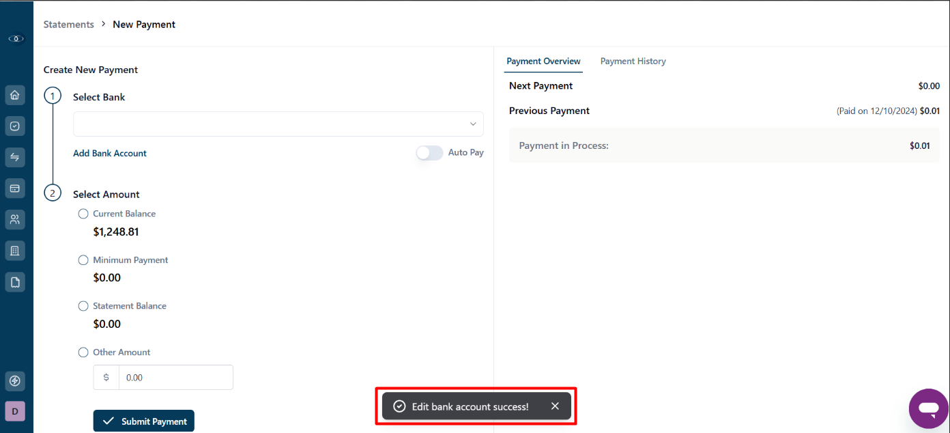This screenshot has height=433, width=950.
Task: Open the D profile avatar
Action: [15, 411]
